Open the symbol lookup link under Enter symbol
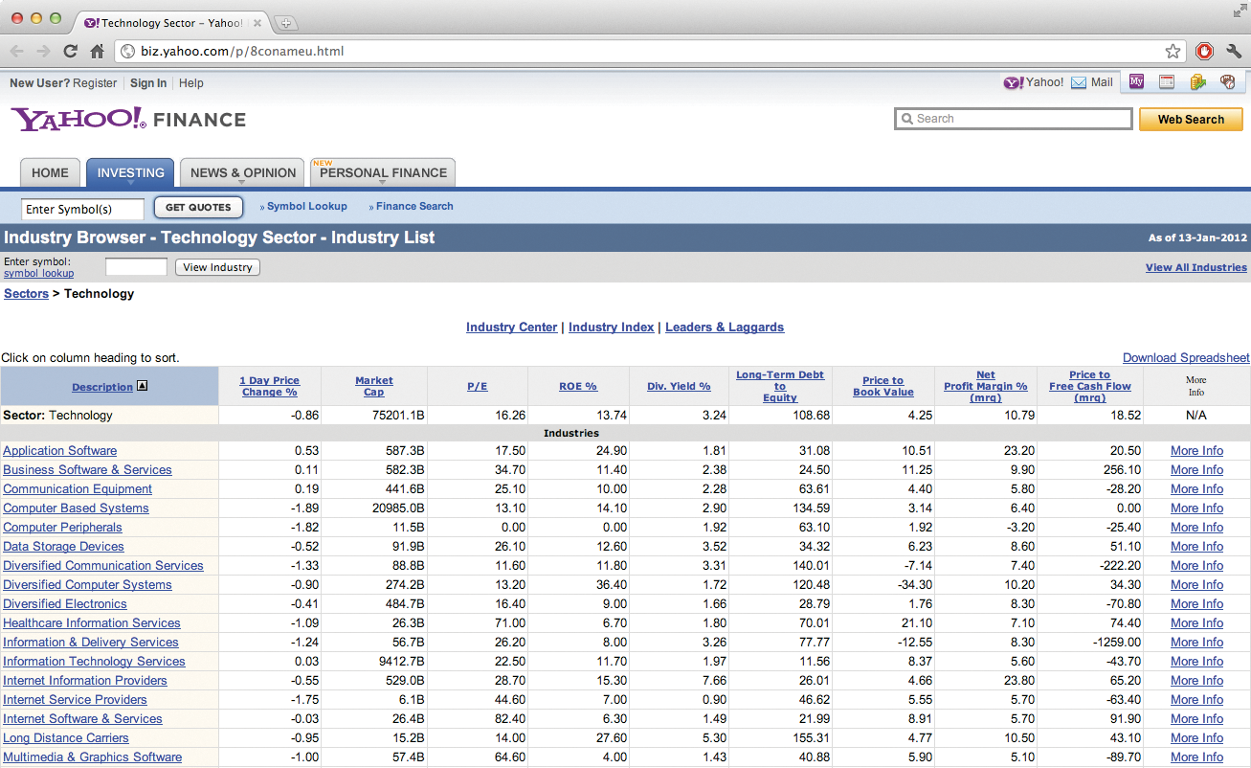The width and height of the screenshot is (1251, 768). [38, 274]
